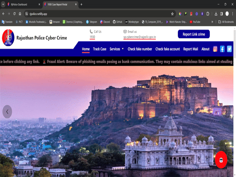Go to previous carousel slide
This screenshot has width=236, height=177.
7,112
